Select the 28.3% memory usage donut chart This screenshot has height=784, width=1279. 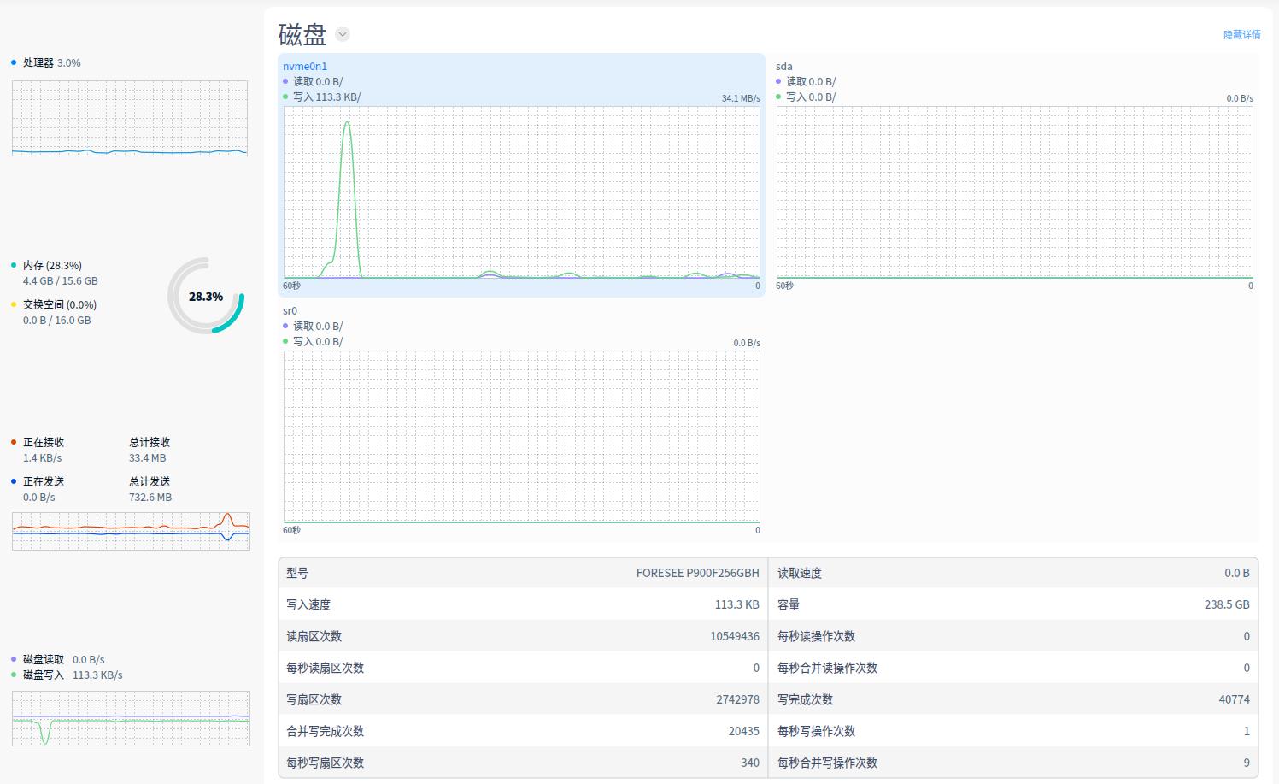pos(205,298)
